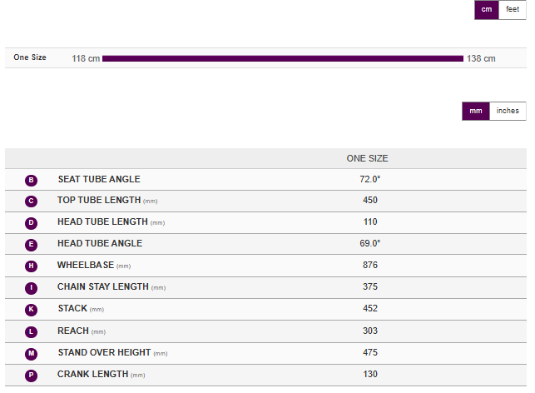Click the purple L reach icon

tap(31, 331)
